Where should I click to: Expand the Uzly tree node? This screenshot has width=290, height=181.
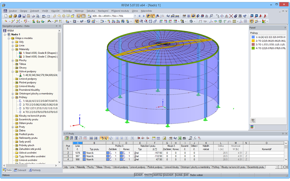pyautogui.click(x=12, y=42)
